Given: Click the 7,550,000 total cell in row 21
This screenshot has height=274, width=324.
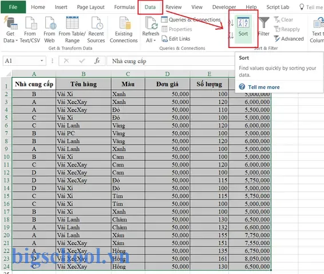Looking at the screenshot, I should tap(250, 243).
